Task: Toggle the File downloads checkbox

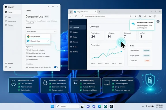Action: point(27,60)
